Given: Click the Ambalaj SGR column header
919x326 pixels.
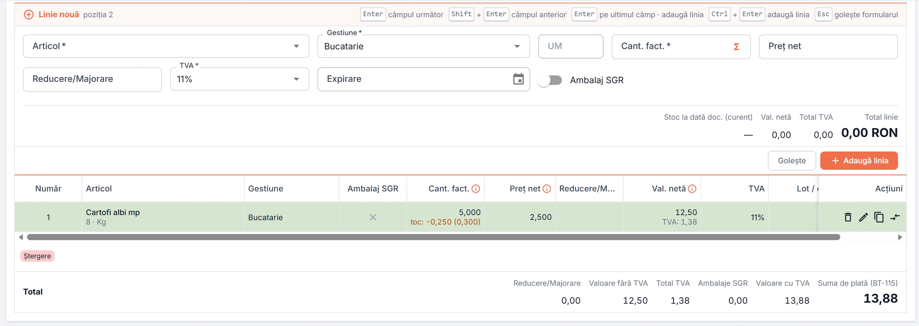Looking at the screenshot, I should [x=373, y=189].
